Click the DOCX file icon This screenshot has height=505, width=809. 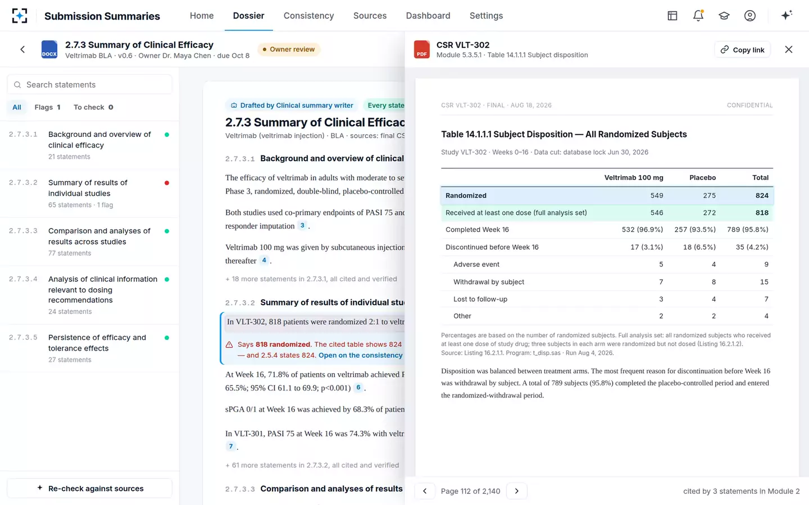[x=49, y=49]
